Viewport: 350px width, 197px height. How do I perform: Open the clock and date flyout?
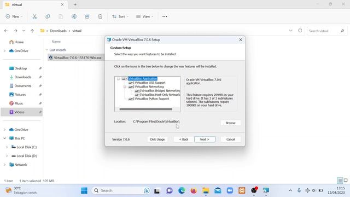pos(336,190)
